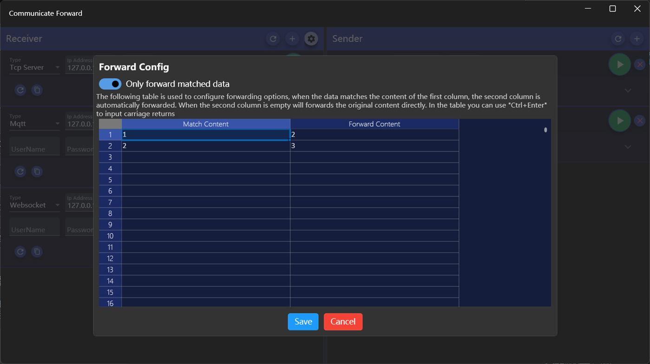Click Receiver panel add (plus) icon

pos(292,39)
